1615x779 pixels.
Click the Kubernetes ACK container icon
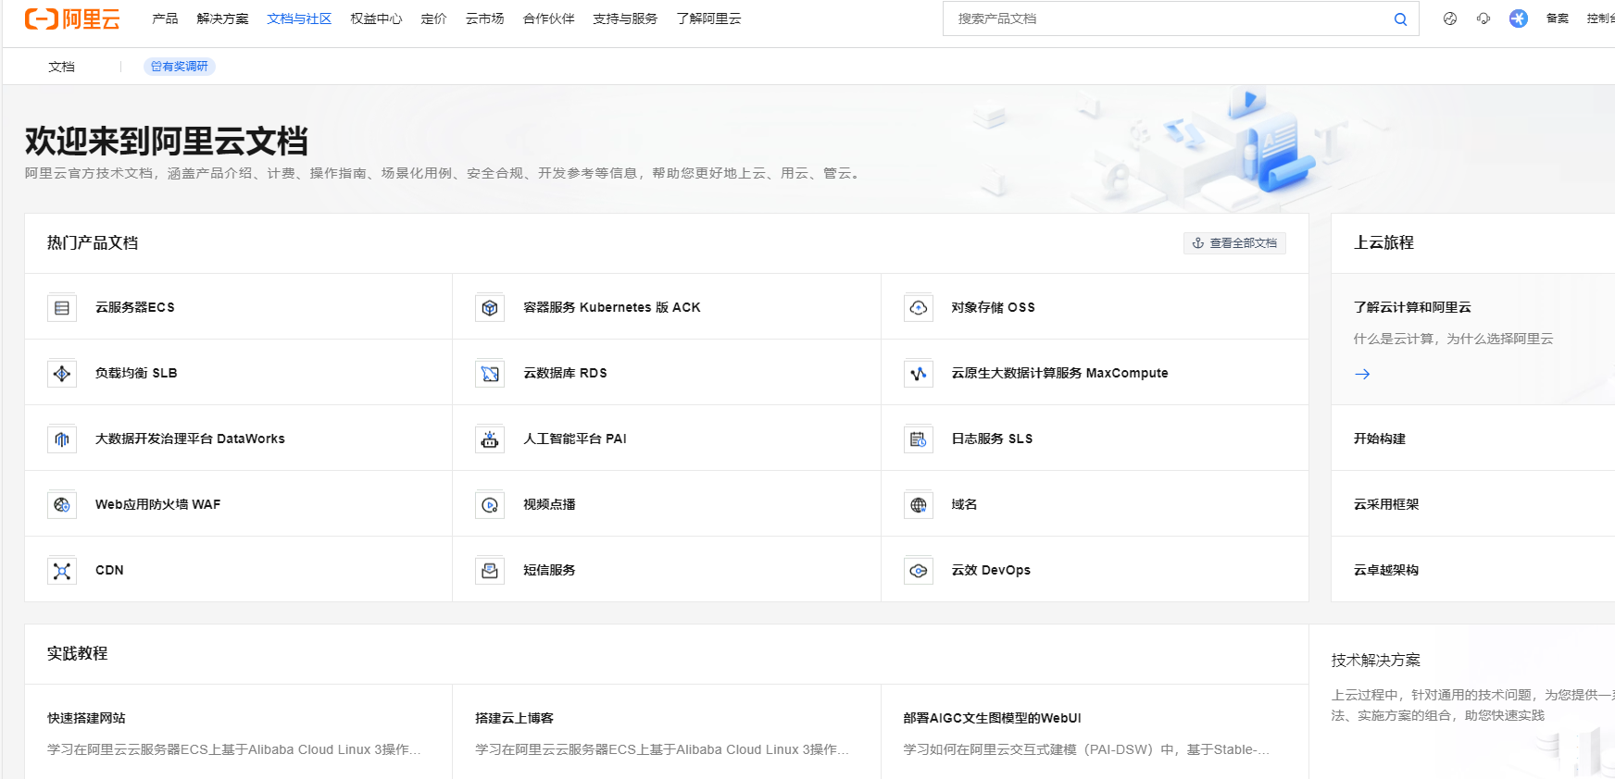(x=490, y=308)
